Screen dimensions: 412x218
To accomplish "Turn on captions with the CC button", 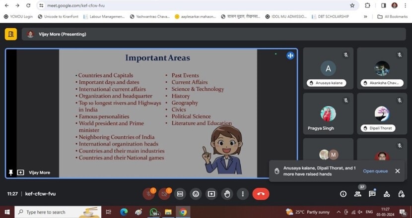I will [x=180, y=194].
